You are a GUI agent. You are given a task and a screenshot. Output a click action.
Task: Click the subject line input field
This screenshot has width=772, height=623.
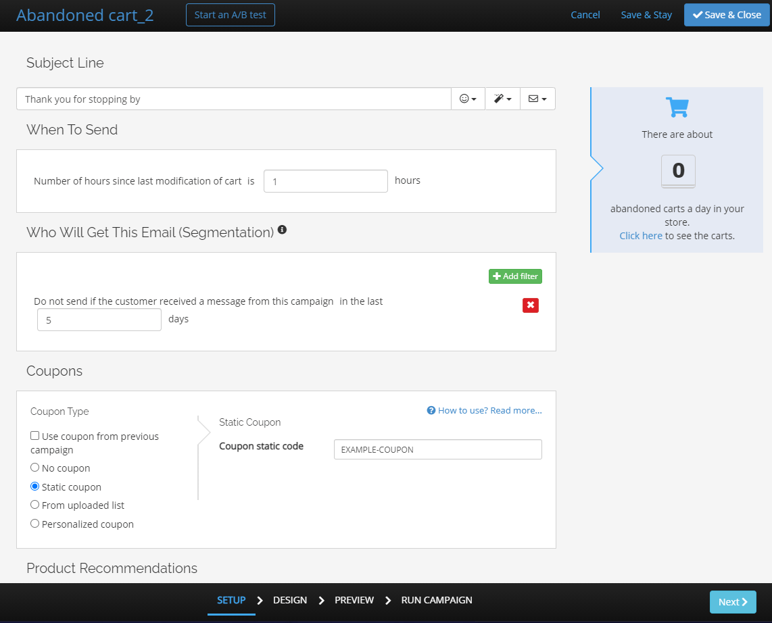(x=234, y=99)
